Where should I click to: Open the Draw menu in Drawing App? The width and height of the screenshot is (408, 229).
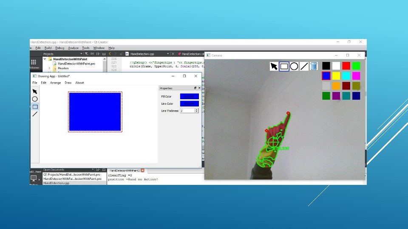click(68, 83)
